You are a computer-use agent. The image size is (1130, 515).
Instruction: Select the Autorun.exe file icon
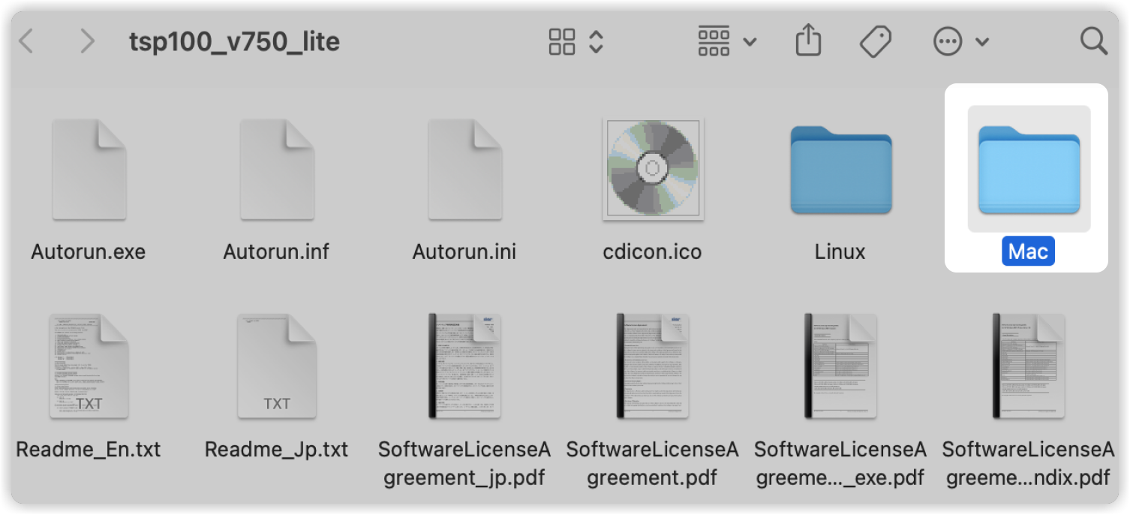89,170
